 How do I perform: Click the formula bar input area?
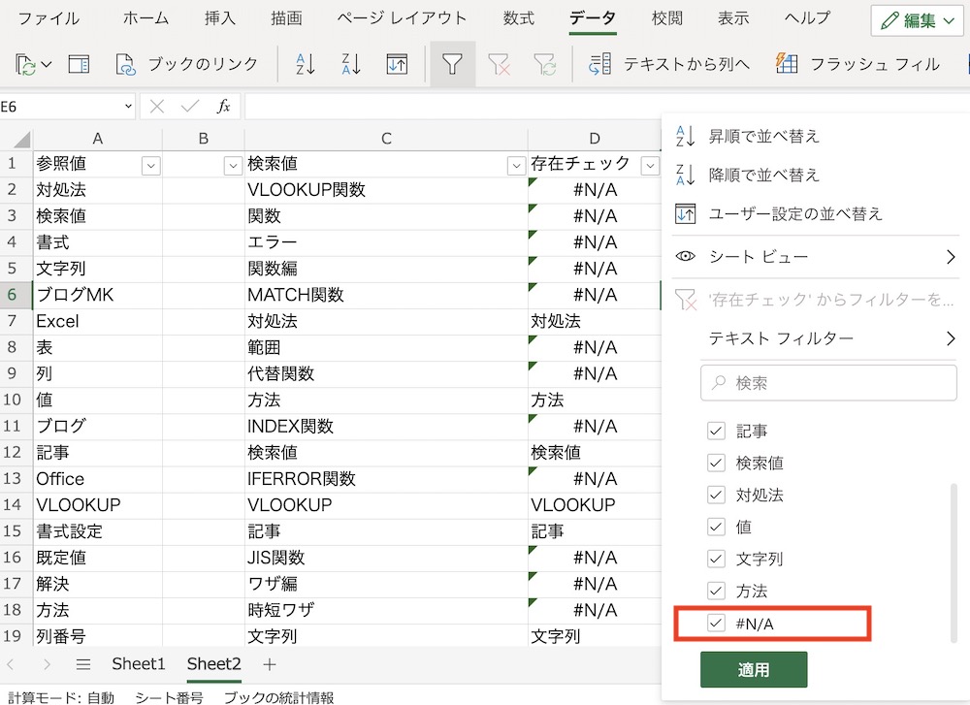tap(607, 107)
